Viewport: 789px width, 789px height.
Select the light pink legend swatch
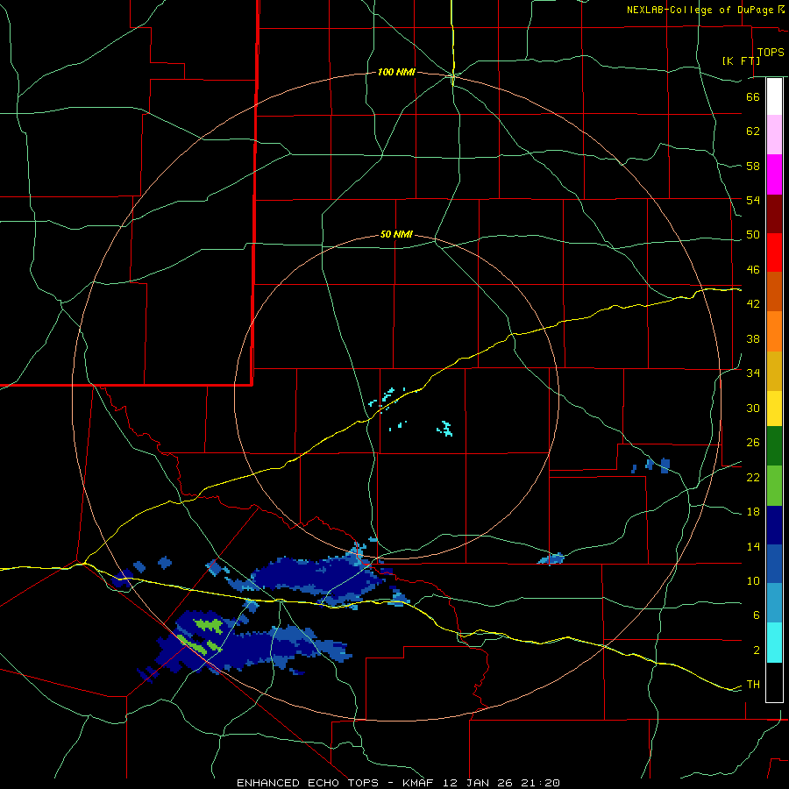coord(774,134)
